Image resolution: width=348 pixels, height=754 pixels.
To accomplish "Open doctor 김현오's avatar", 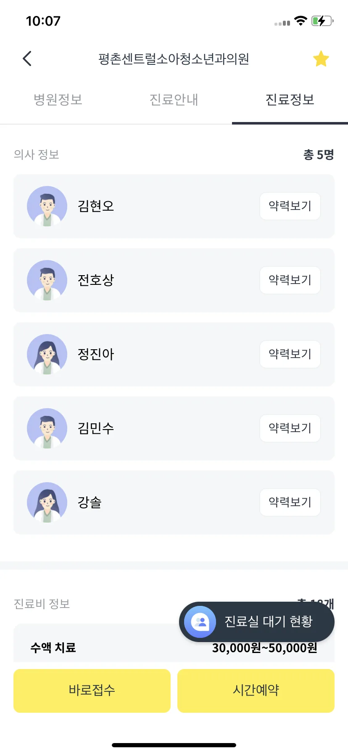I will 47,206.
